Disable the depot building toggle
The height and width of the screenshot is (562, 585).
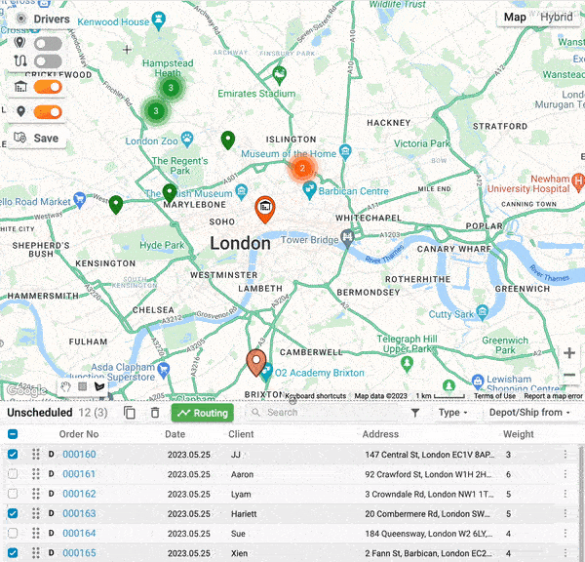click(x=48, y=87)
